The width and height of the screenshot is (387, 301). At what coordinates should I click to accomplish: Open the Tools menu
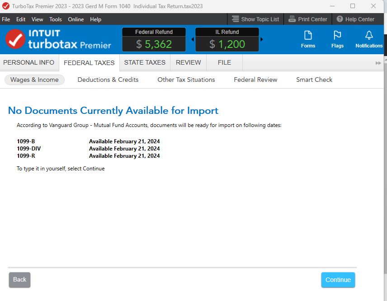click(x=55, y=19)
